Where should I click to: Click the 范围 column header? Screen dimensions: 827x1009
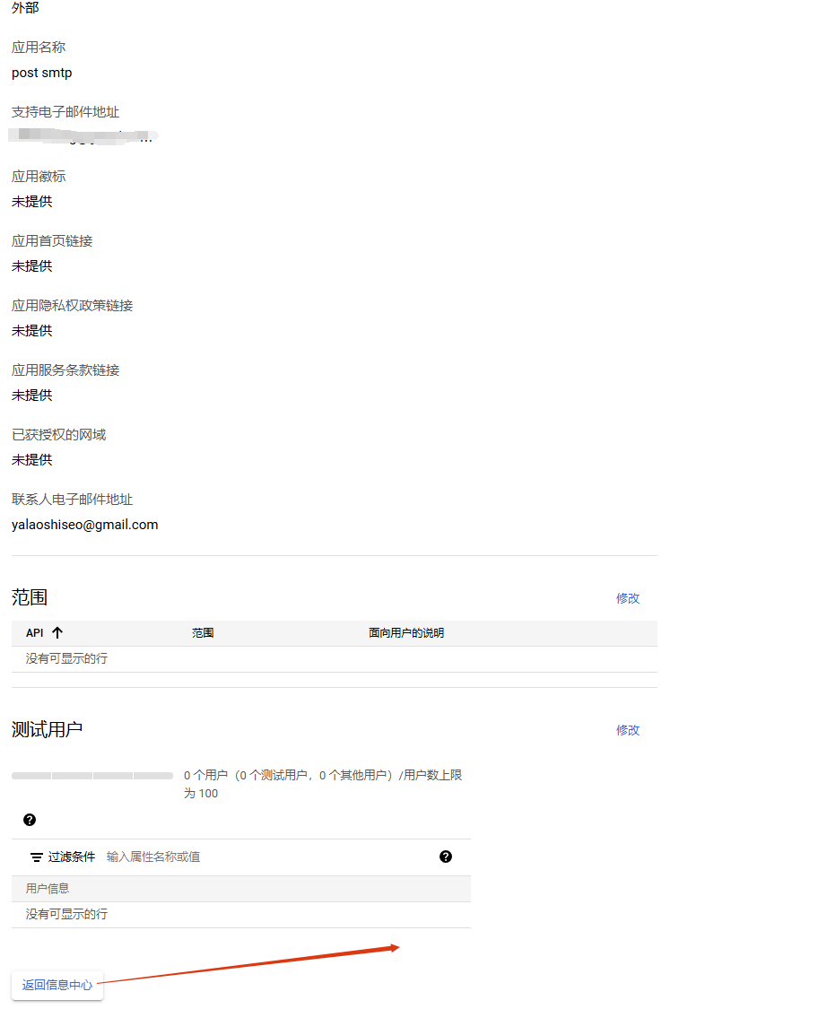203,633
